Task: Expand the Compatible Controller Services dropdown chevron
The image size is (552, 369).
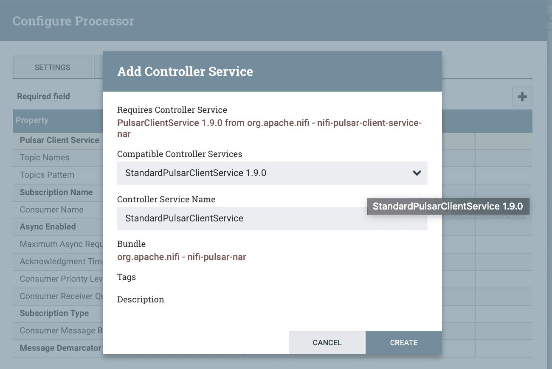Action: tap(417, 173)
